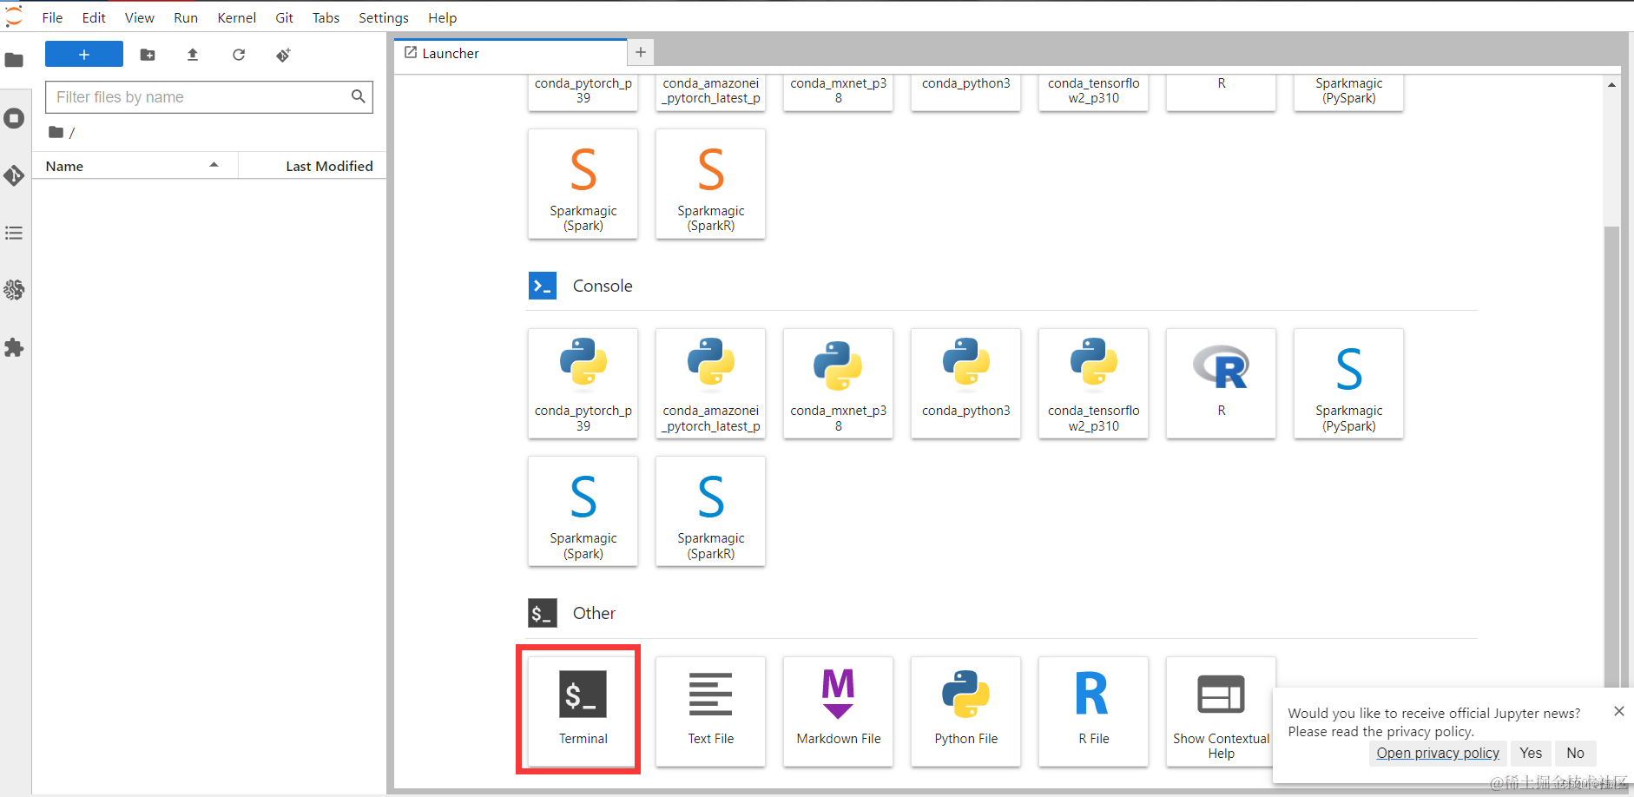Launch the R console

click(x=1221, y=384)
